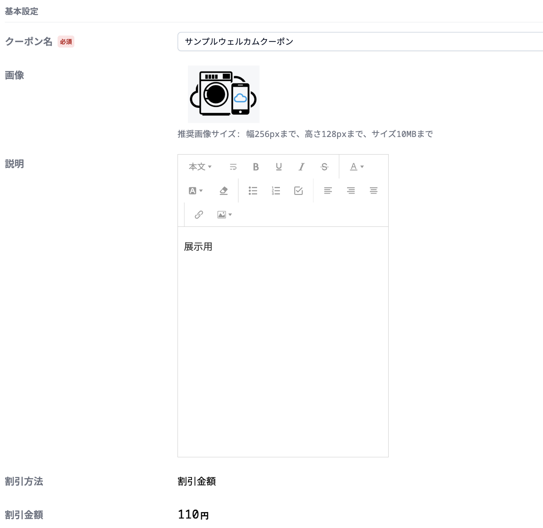Click the soft line break icon
Screen dimensions: 543x528
point(233,167)
